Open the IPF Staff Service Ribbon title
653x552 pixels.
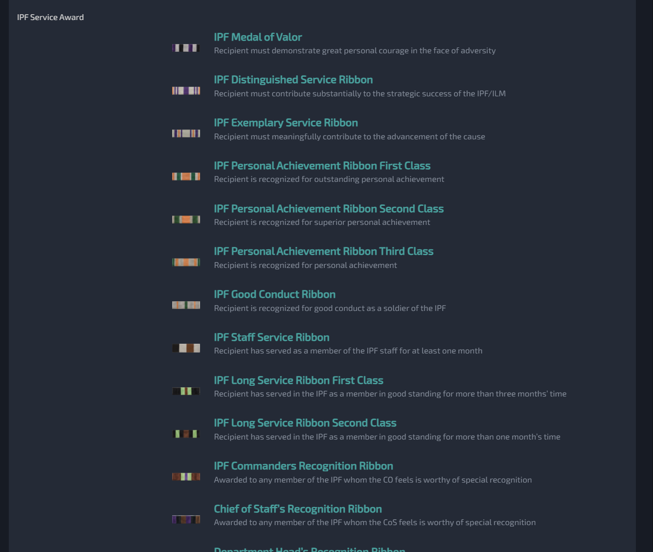(271, 337)
